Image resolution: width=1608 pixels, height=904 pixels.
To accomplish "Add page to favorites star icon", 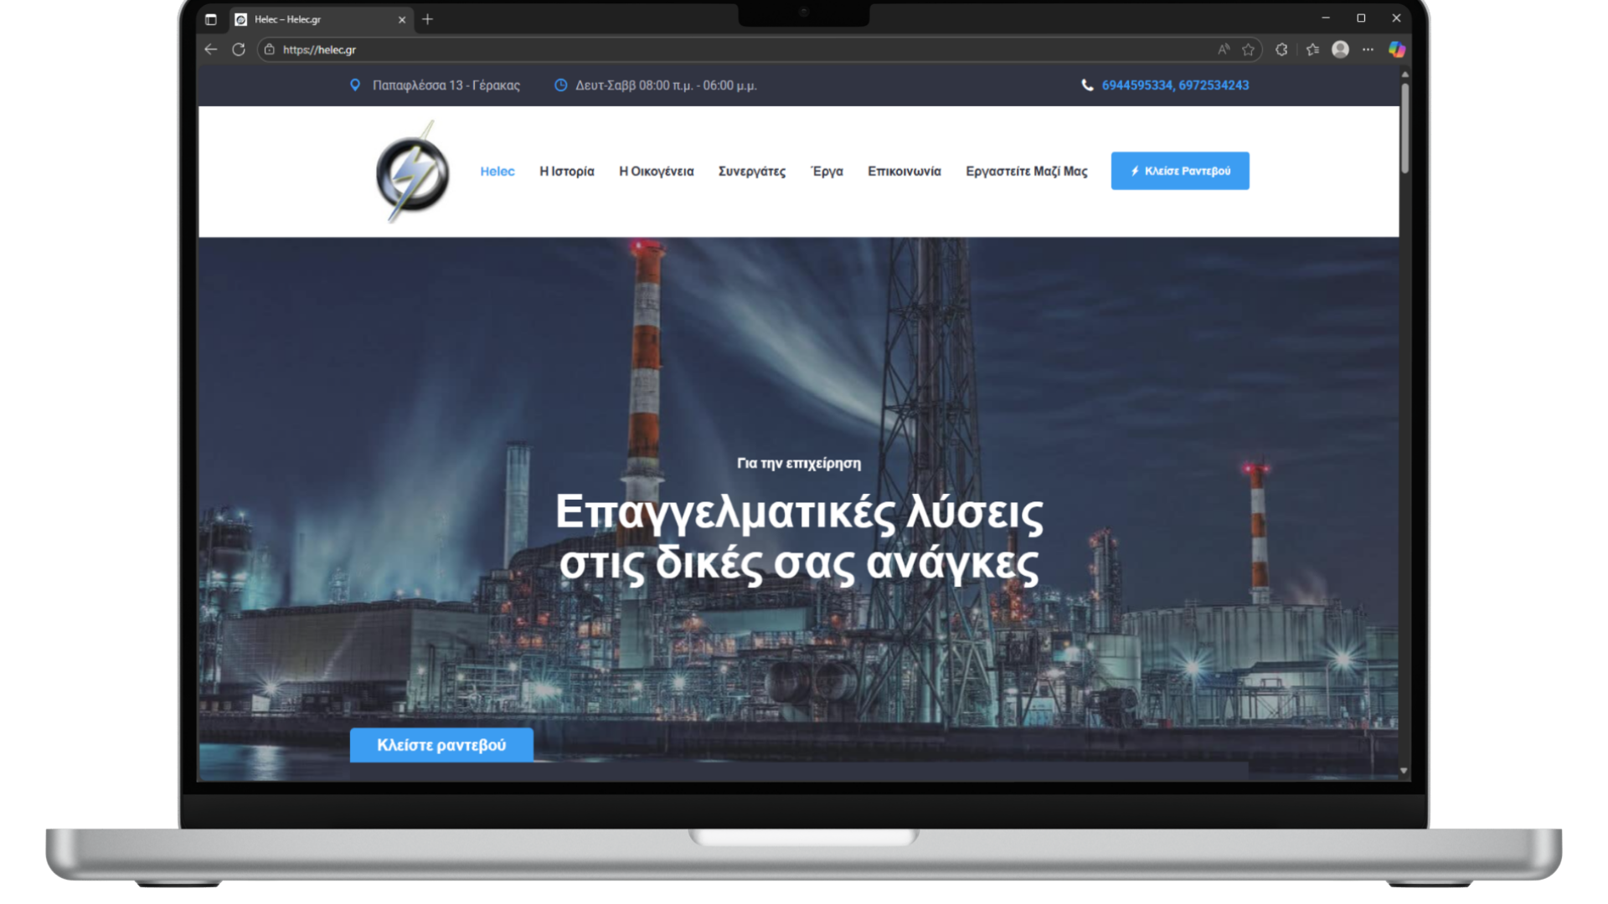I will [x=1248, y=49].
